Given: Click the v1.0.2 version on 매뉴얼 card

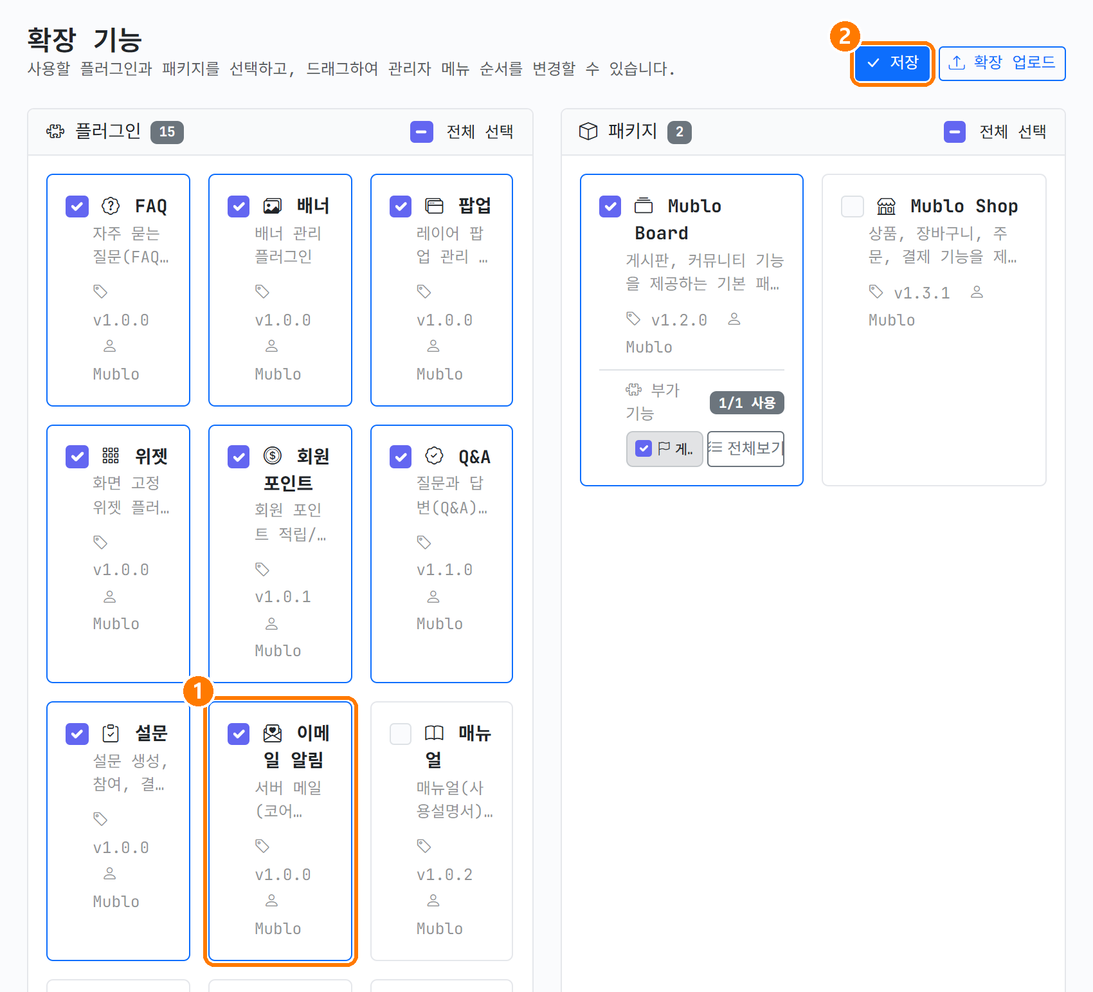Looking at the screenshot, I should tap(444, 875).
